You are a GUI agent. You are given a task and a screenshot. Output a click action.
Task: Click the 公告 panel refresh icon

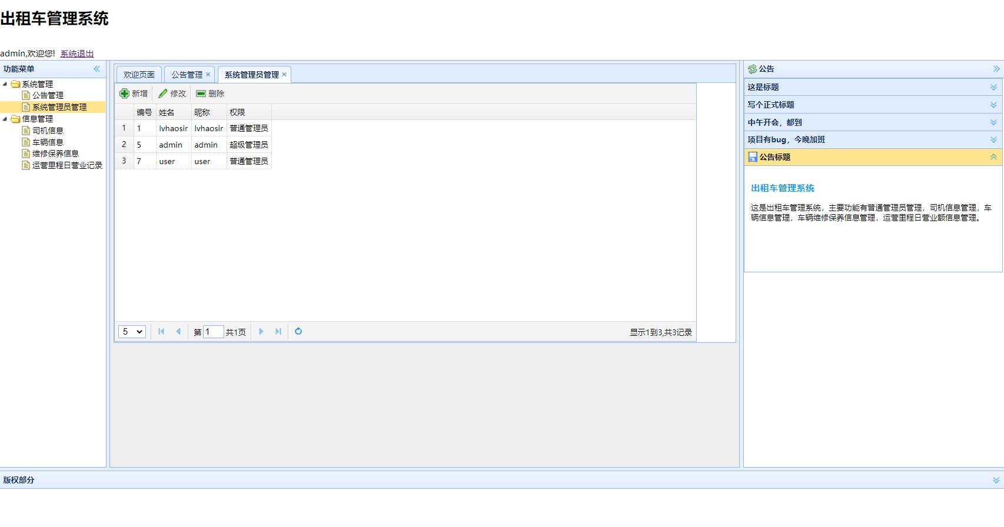coord(752,69)
